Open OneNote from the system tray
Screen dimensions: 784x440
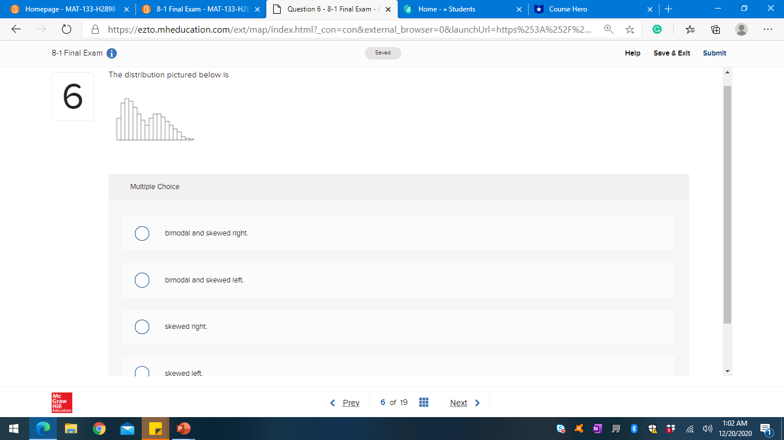click(597, 428)
